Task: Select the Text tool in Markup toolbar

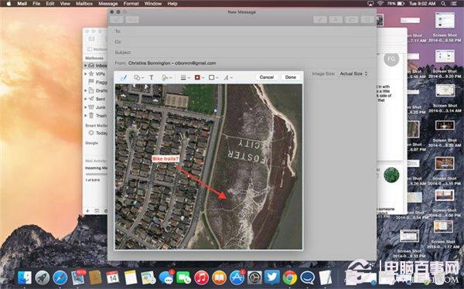Action: click(152, 77)
